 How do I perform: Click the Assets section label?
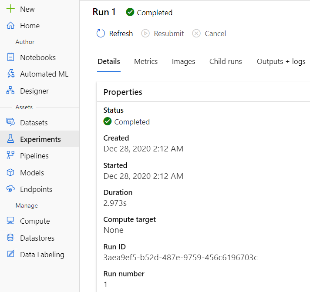pyautogui.click(x=24, y=107)
